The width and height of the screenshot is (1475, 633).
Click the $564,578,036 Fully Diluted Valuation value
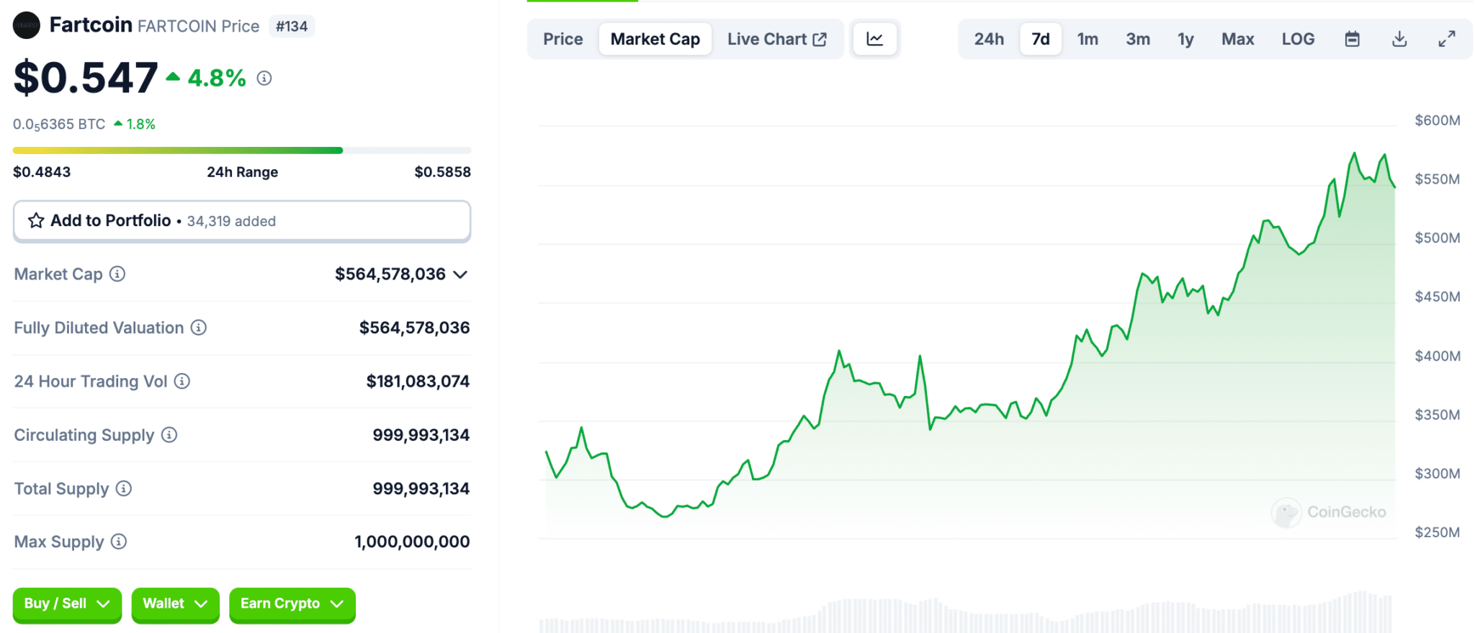pyautogui.click(x=414, y=328)
